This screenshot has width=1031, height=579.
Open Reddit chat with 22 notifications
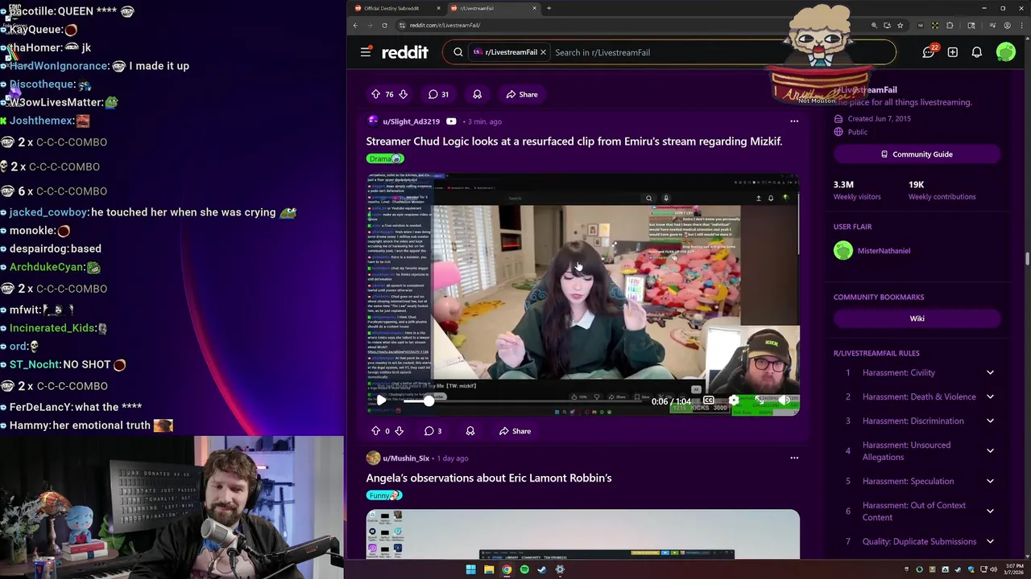point(929,52)
